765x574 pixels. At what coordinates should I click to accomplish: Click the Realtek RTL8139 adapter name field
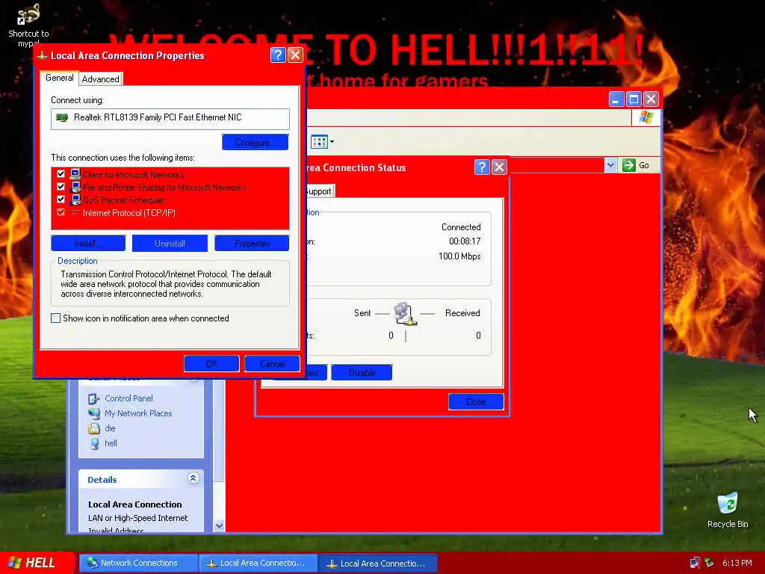[x=170, y=119]
